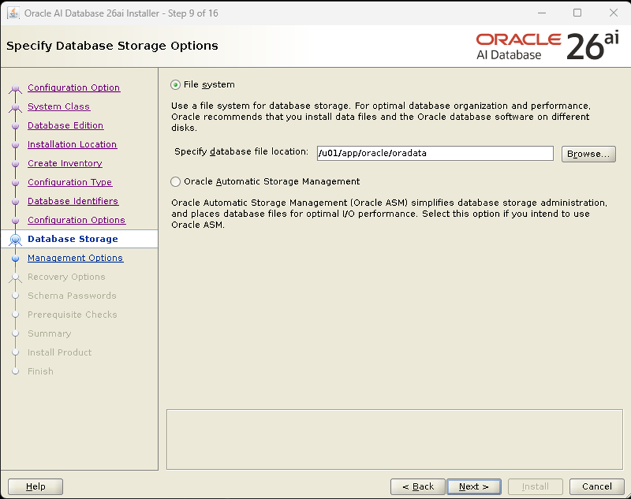Open Management Options step
The width and height of the screenshot is (631, 499).
75,258
